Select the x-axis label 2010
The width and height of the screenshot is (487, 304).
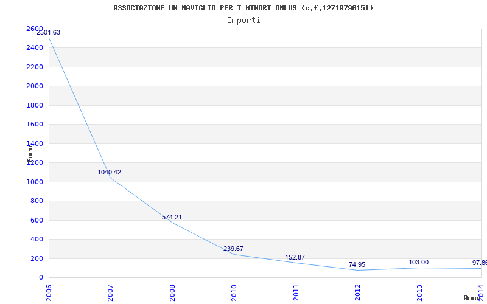click(234, 292)
